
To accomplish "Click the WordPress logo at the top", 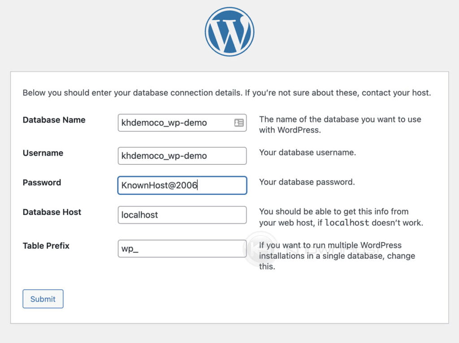I will click(229, 32).
